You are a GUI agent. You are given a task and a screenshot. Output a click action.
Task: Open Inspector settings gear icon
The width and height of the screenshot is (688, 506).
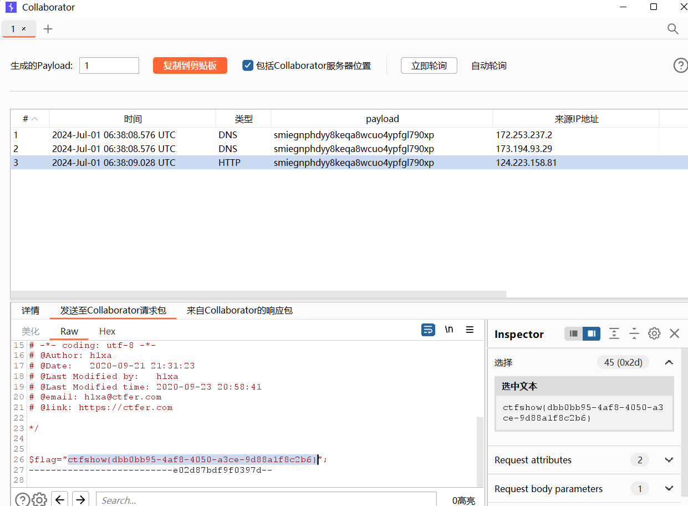pos(654,333)
